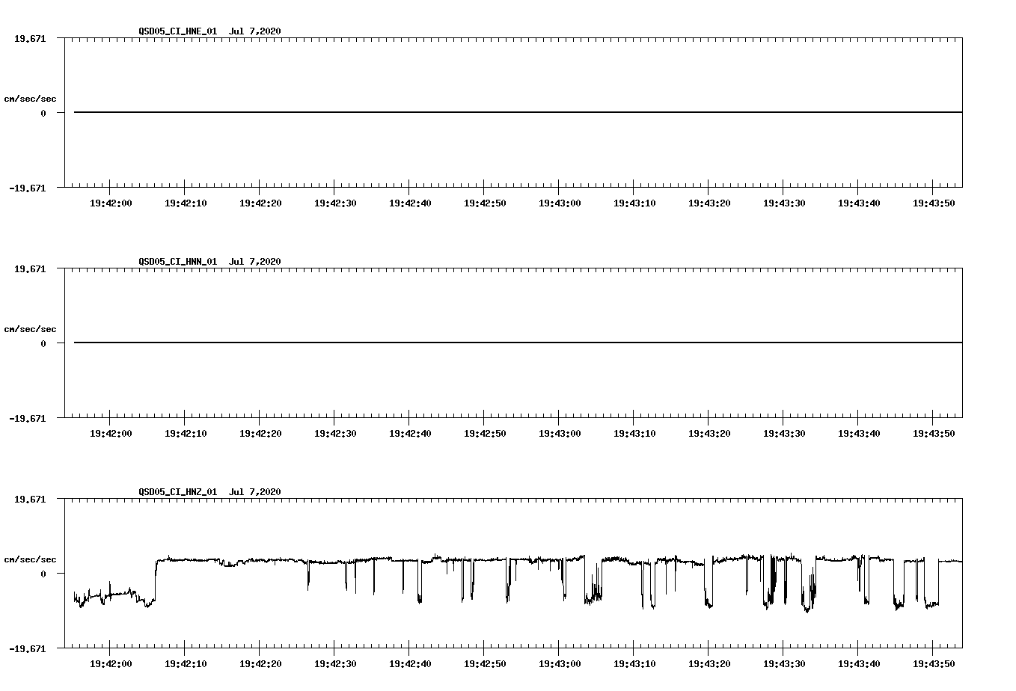
Task: Click 19:43:50 time label under HNZ plot
Action: click(x=934, y=663)
